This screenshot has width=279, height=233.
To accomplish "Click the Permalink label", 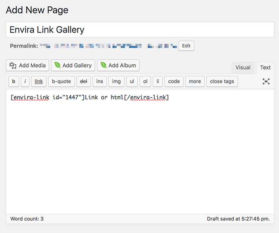I will click(x=24, y=46).
